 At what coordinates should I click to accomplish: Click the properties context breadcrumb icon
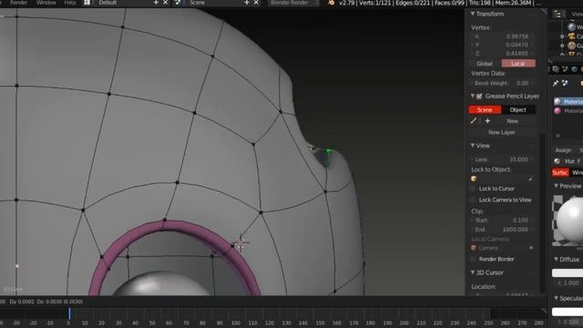point(565,83)
